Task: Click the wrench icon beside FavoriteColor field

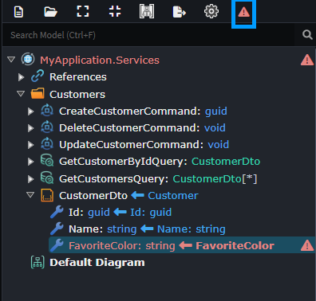Action: coord(57,245)
